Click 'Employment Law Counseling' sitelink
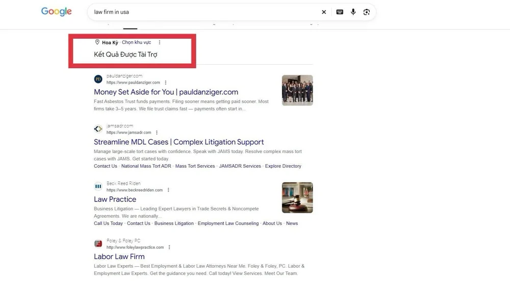The image size is (510, 281). 228,223
